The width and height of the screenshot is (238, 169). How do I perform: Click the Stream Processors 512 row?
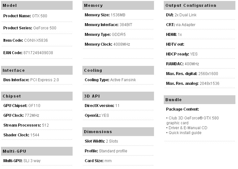click(26, 125)
